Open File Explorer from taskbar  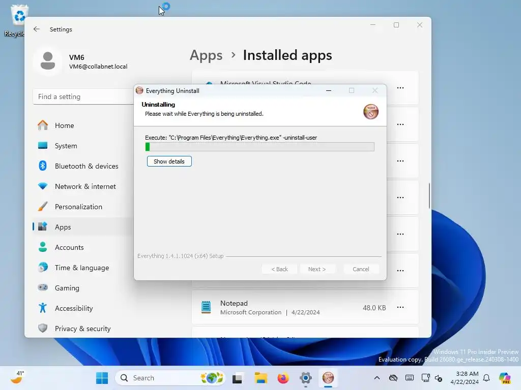(x=260, y=378)
